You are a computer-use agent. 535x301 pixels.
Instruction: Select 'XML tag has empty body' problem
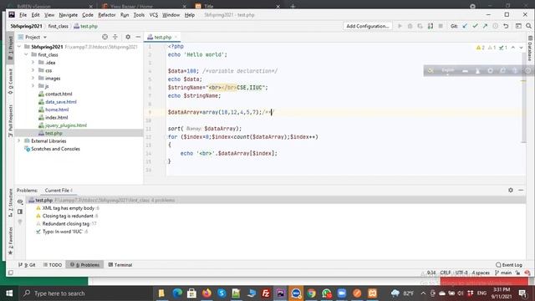point(68,208)
